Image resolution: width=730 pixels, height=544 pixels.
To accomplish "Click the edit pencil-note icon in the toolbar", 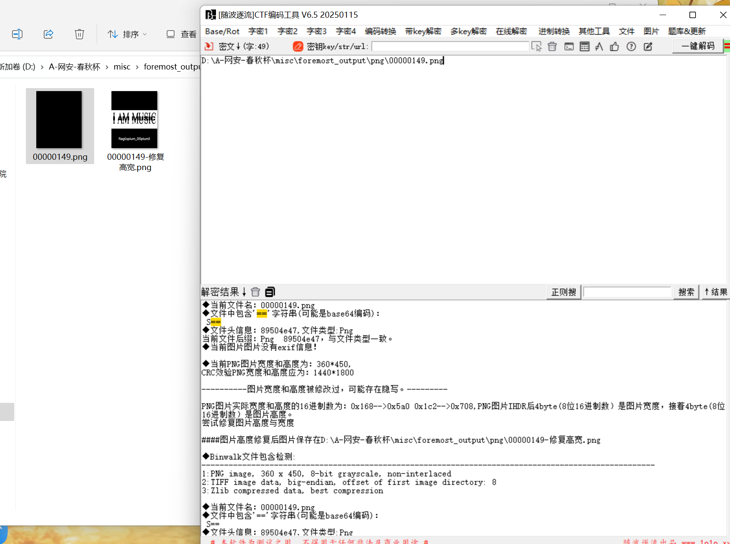I will tap(648, 47).
